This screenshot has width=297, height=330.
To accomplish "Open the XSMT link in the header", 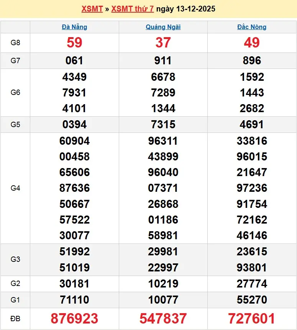I will click(92, 9).
